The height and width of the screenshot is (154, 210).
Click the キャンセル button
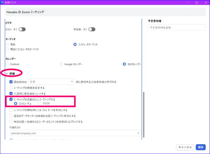click(x=185, y=147)
